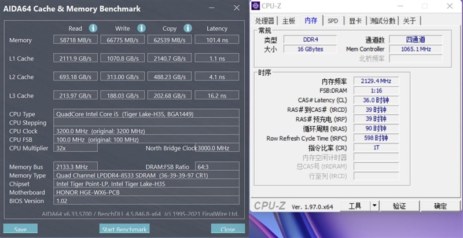Screen dimensions: 463x238
Task: Click Motherboard HONOR HGE-WX6-PCB field
Action: 146,192
